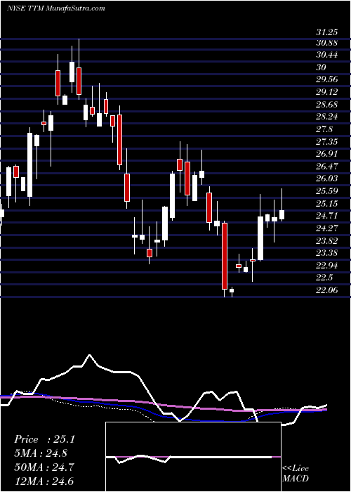Click the 29.12 price axis label
This screenshot has height=492, width=351.
[326, 92]
